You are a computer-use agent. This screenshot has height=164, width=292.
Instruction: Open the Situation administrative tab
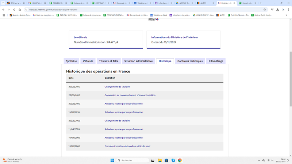point(138,61)
